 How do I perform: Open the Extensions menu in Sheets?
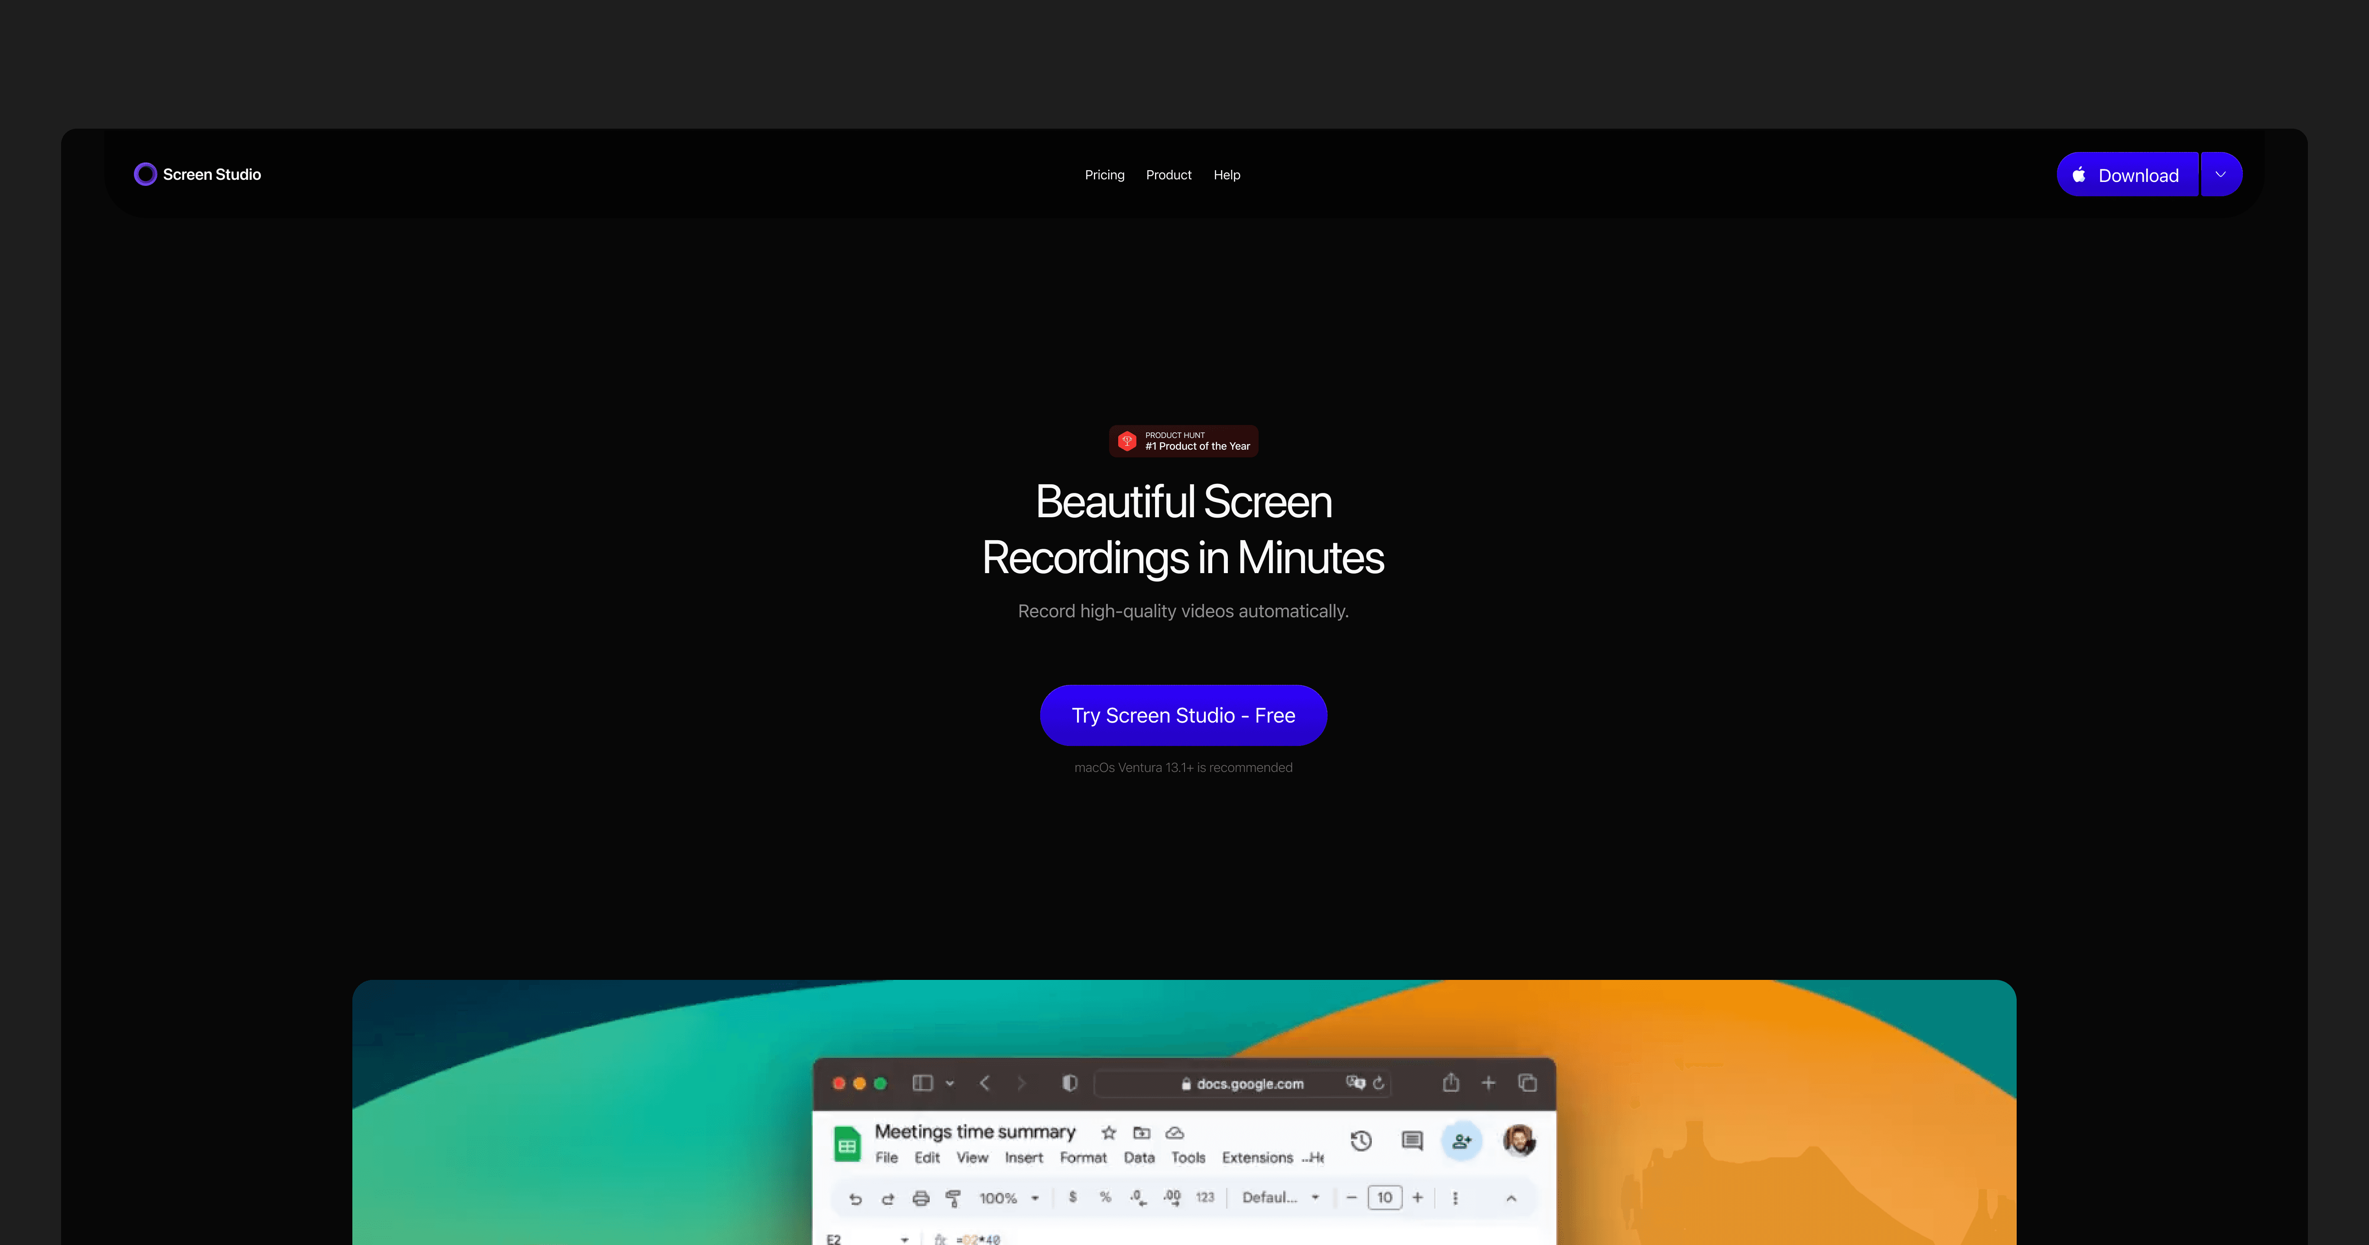pyautogui.click(x=1257, y=1157)
